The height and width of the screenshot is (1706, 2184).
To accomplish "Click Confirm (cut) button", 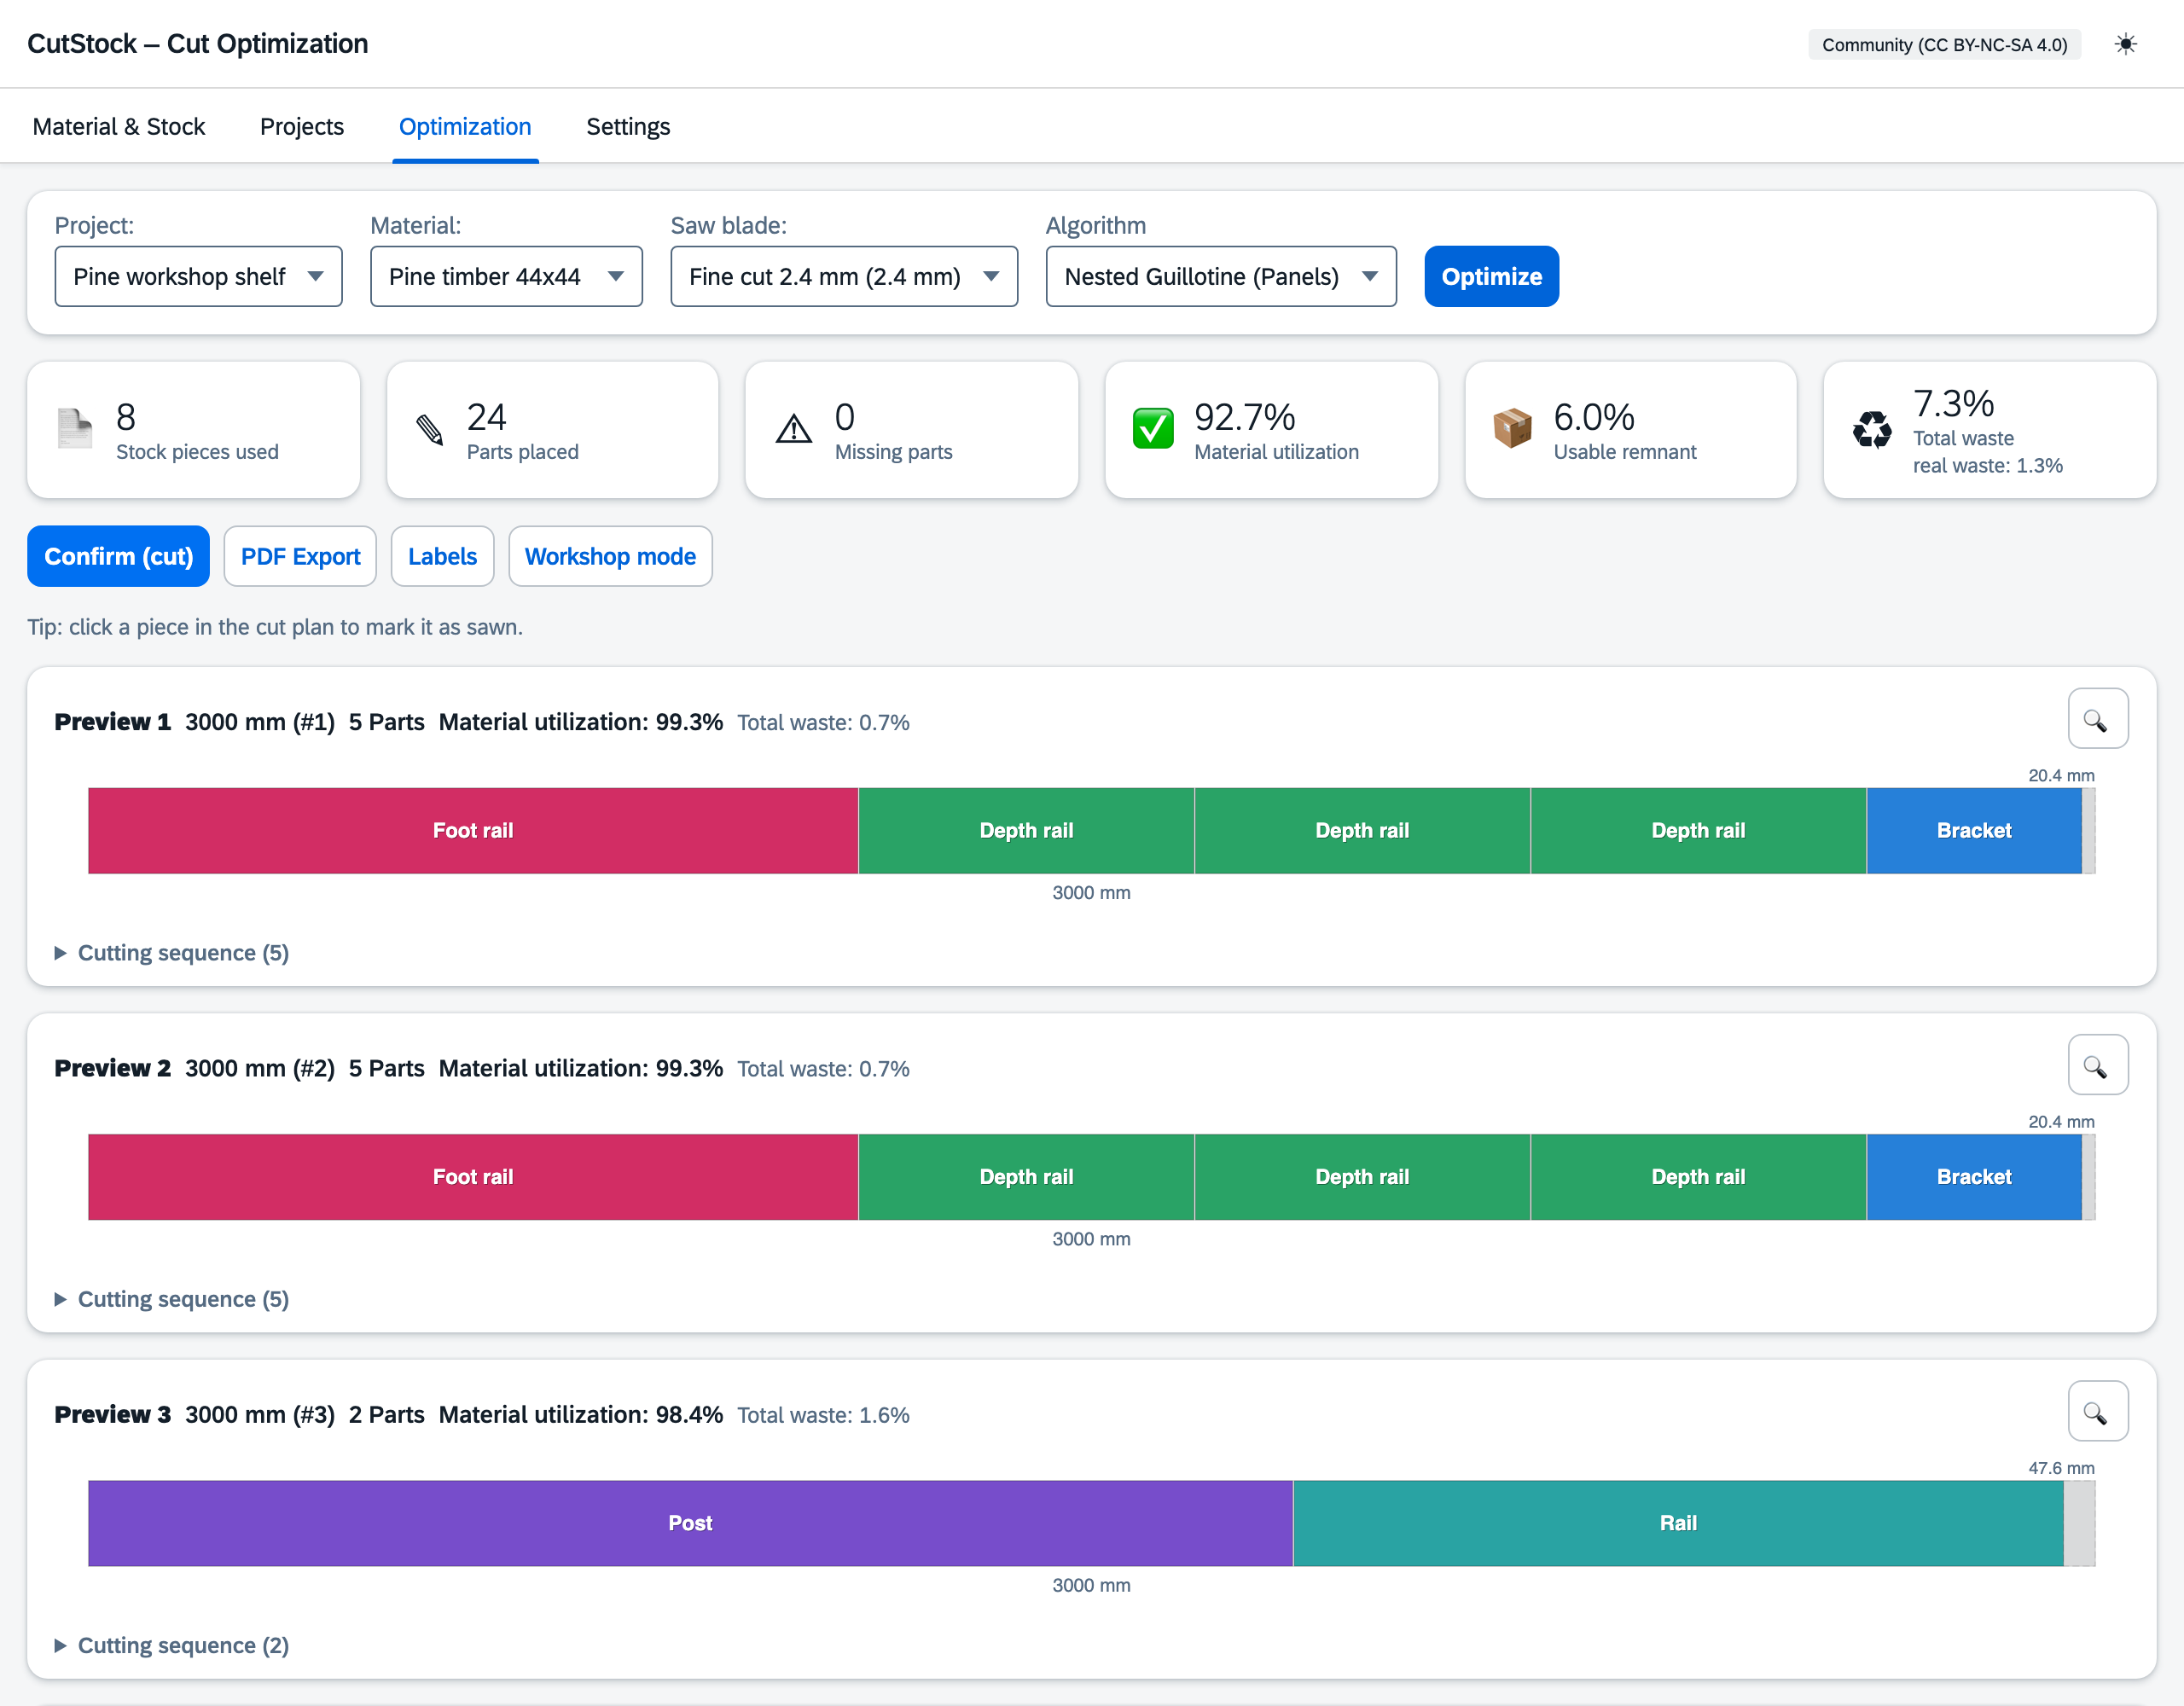I will (x=118, y=556).
